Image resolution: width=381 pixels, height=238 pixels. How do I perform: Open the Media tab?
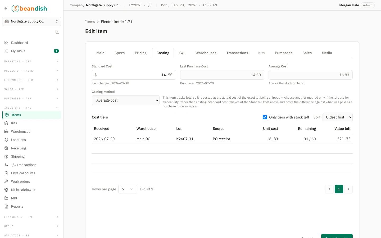pyautogui.click(x=327, y=53)
